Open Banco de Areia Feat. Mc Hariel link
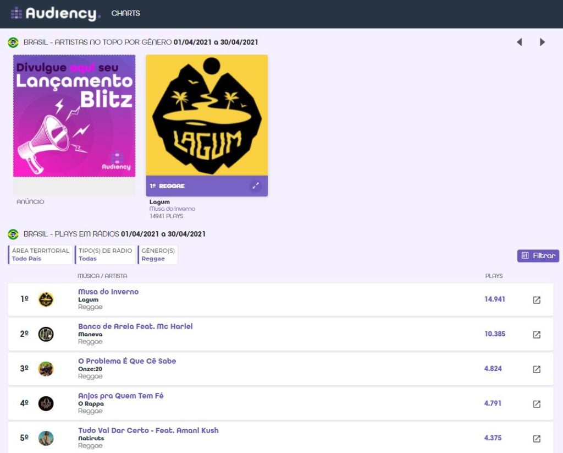Image resolution: width=563 pixels, height=453 pixels. (135, 326)
